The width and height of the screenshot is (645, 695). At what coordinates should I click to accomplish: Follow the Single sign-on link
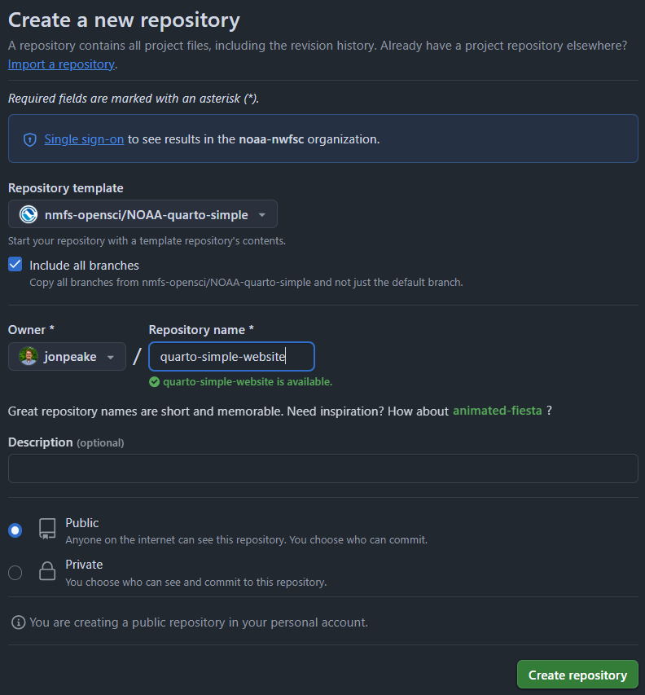pos(84,139)
